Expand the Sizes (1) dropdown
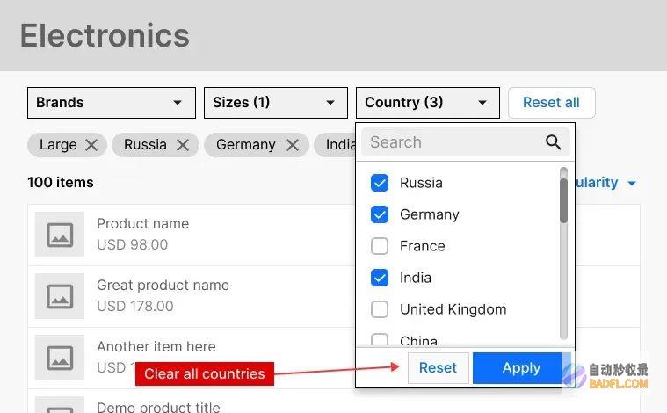Image resolution: width=667 pixels, height=413 pixels. [275, 103]
